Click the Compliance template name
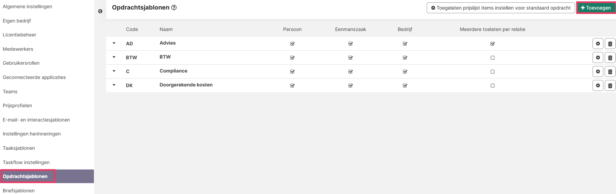The width and height of the screenshot is (616, 194). click(x=174, y=71)
